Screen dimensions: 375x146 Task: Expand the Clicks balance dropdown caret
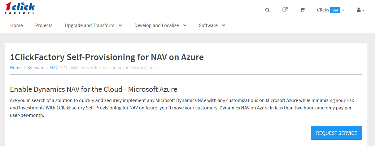[343, 10]
